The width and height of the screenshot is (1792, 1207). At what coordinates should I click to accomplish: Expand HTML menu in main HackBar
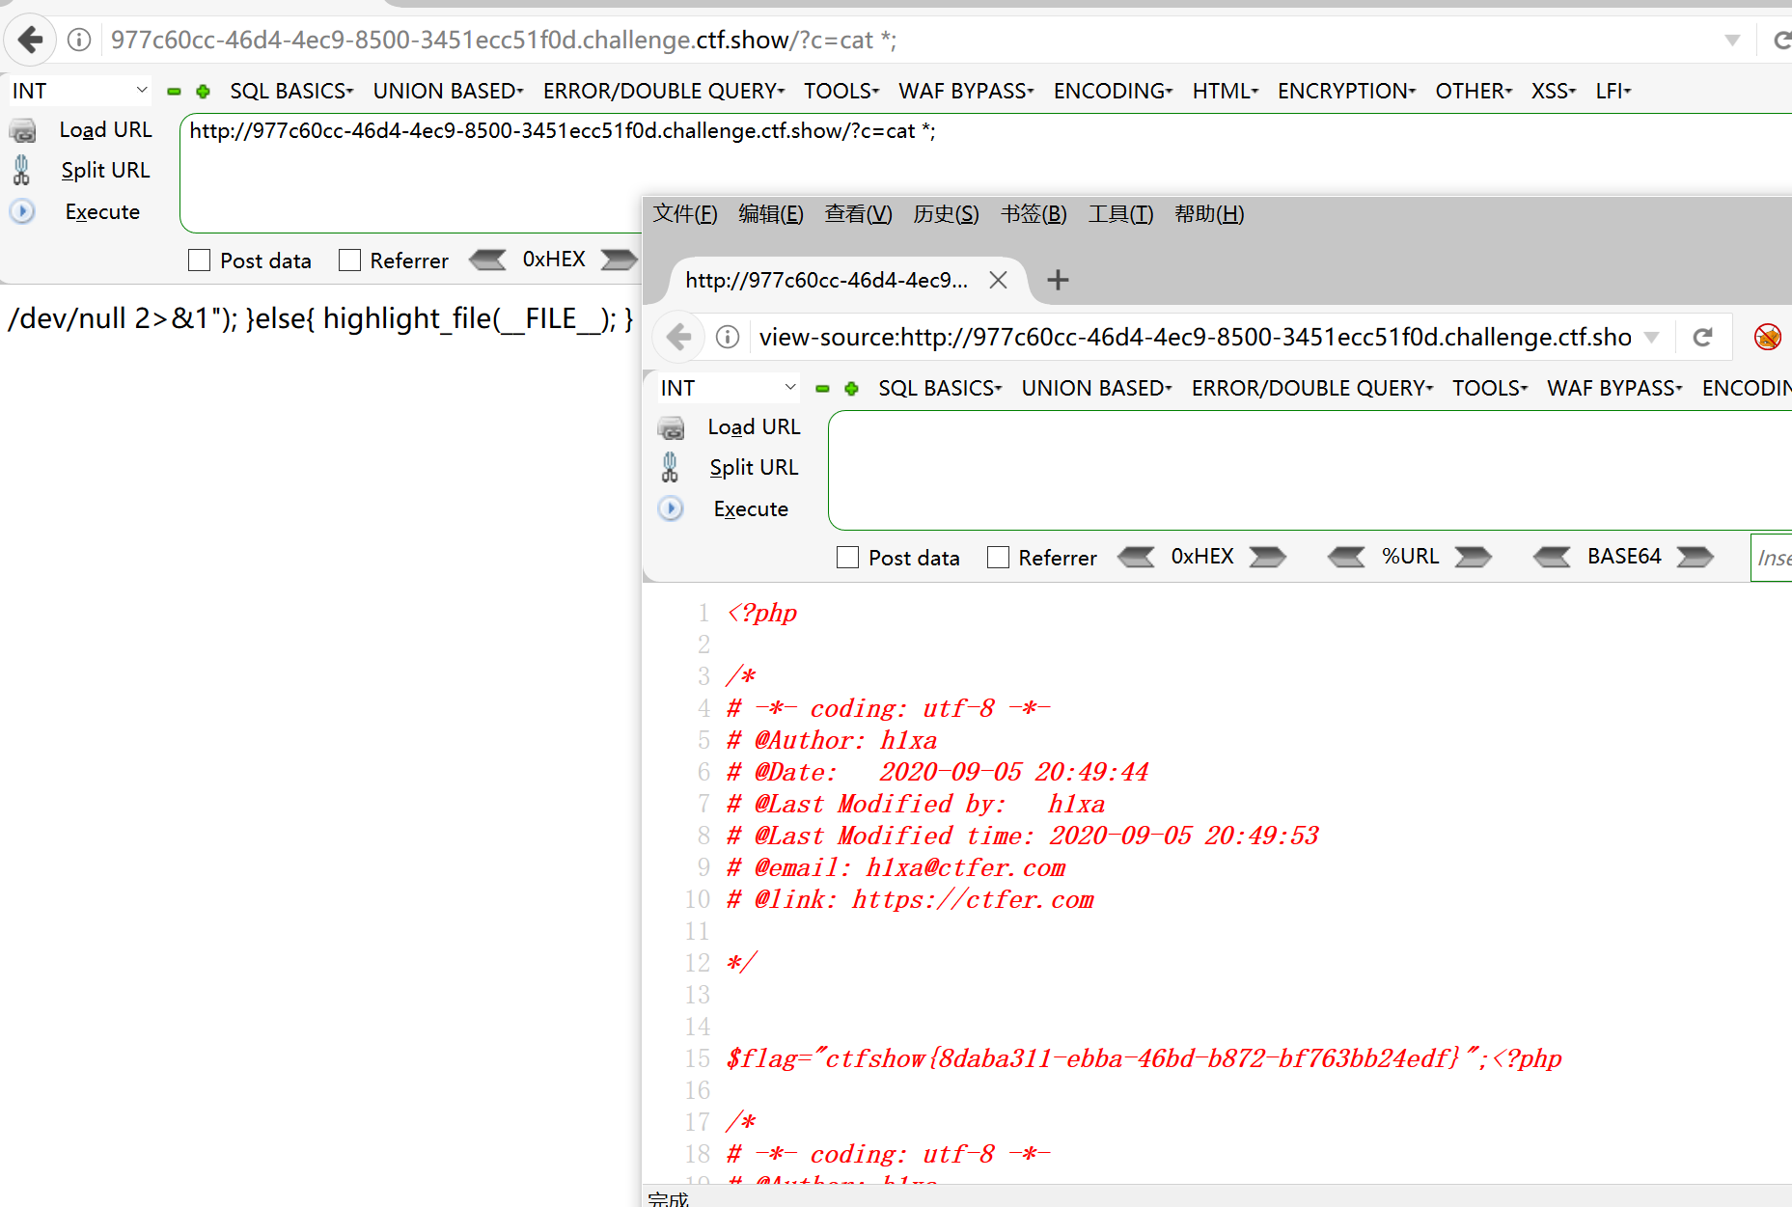(1225, 91)
